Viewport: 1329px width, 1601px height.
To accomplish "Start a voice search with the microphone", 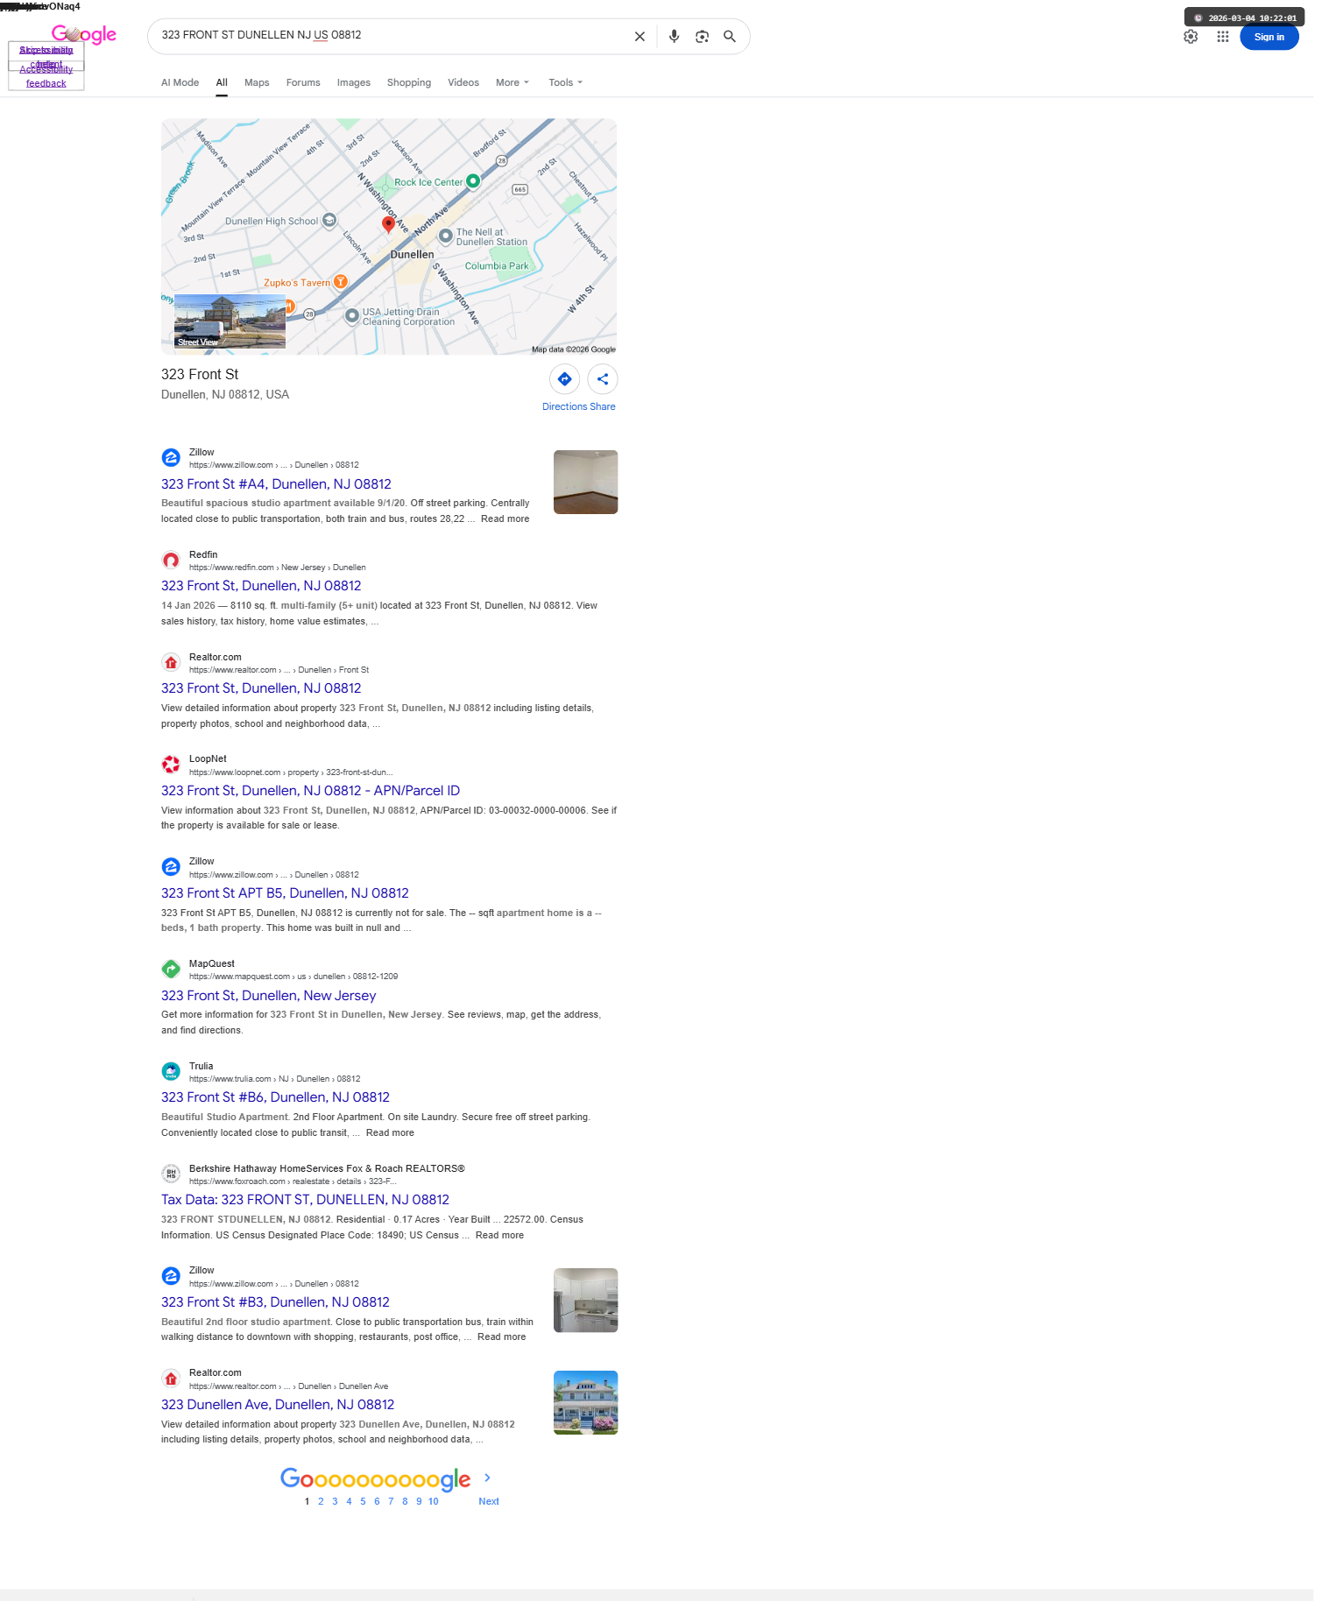I will click(x=674, y=37).
